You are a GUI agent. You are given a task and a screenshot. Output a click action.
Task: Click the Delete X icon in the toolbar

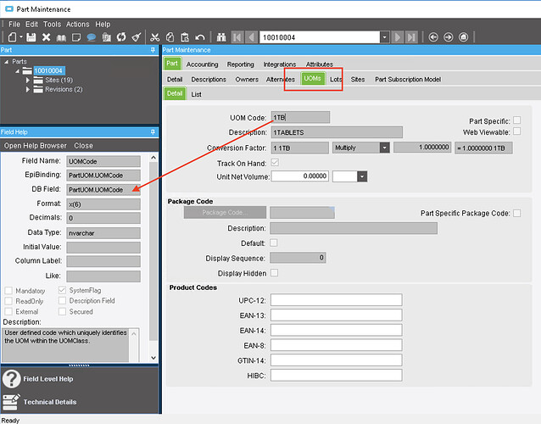click(x=46, y=37)
